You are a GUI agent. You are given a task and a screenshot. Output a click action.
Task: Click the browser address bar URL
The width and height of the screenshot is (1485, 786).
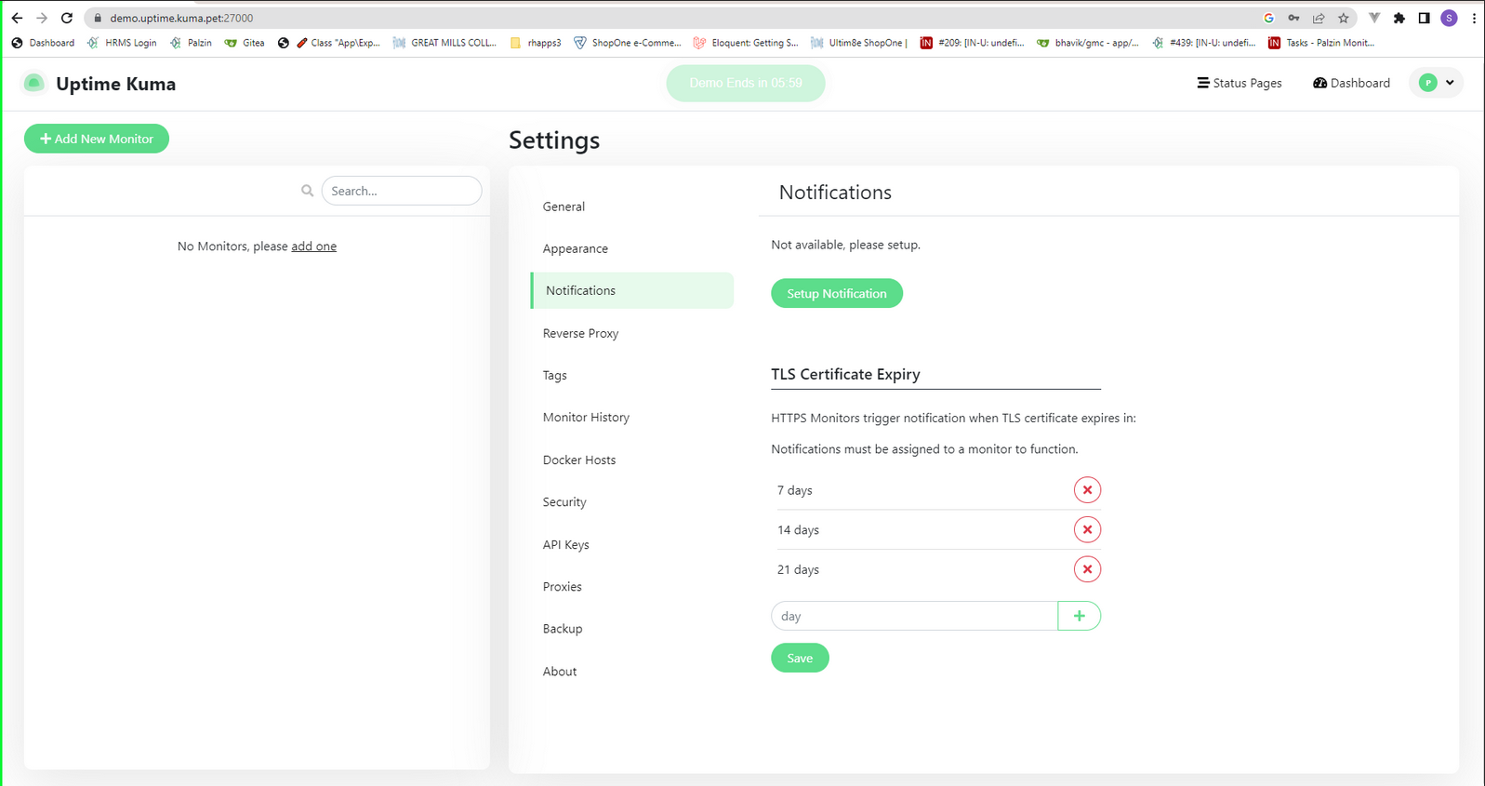181,18
